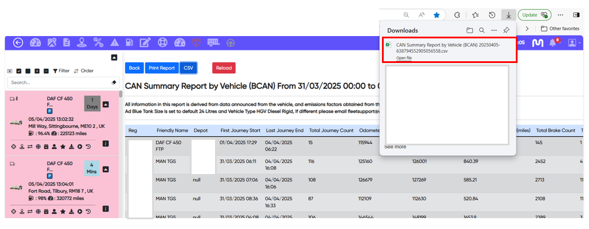This screenshot has height=229, width=589.
Task: Pin the Downloads panel
Action: [x=506, y=30]
